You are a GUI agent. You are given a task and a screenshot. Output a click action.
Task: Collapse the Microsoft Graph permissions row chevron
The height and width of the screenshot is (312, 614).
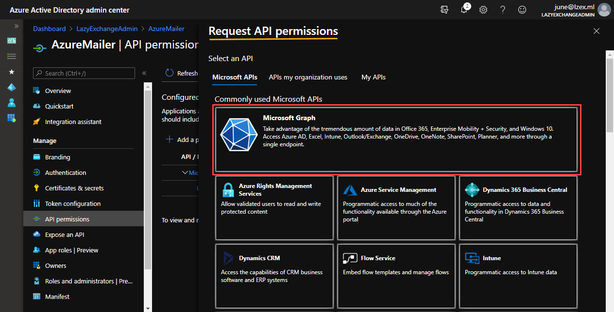185,172
